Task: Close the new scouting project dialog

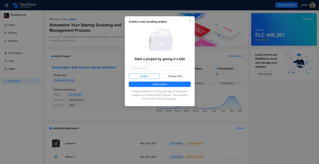Action: click(190, 21)
